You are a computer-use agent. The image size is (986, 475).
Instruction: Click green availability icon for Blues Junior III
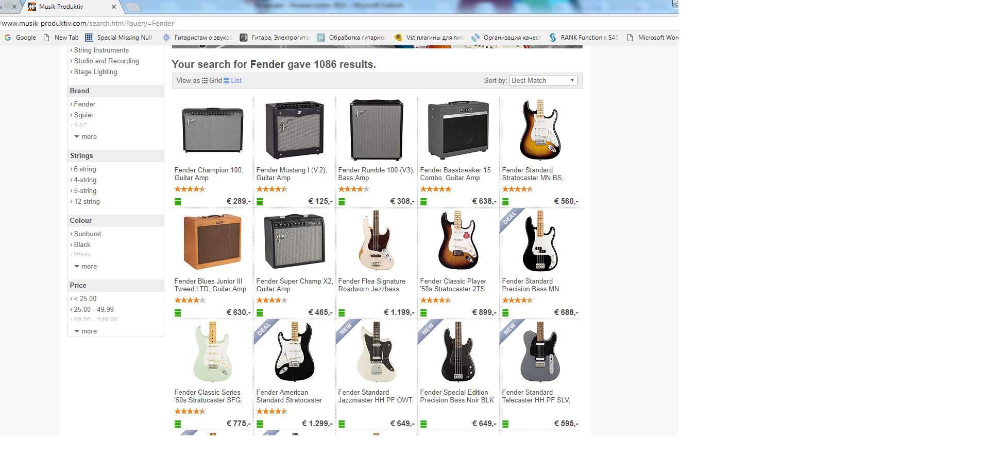[x=178, y=313]
